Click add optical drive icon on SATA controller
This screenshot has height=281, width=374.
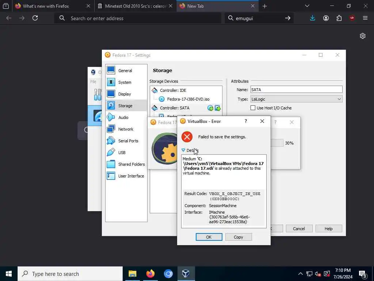pos(210,108)
